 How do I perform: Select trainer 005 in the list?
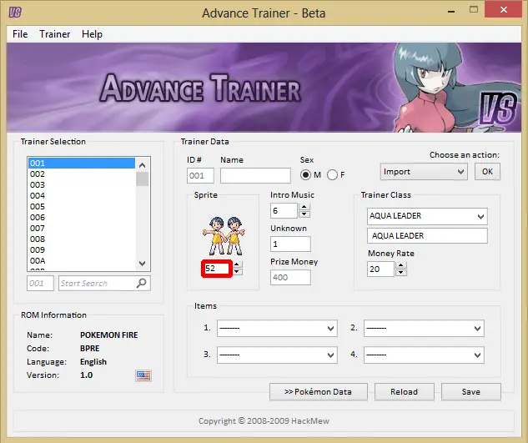(x=82, y=206)
